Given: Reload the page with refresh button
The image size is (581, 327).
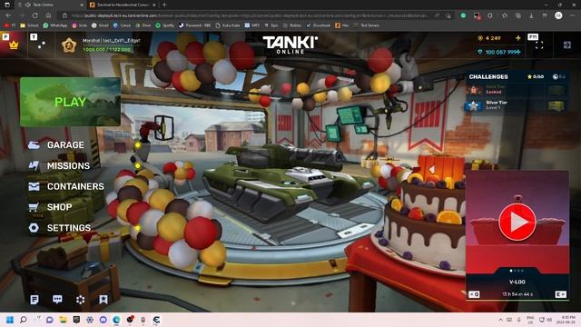Looking at the screenshot, I should point(34,15).
